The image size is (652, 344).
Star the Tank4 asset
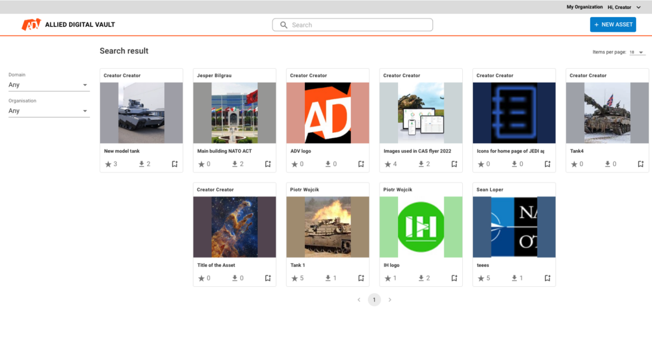click(x=574, y=164)
